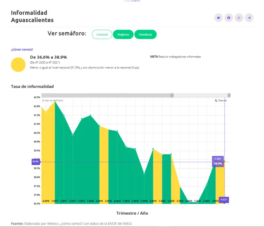Click the 2-2021 data point marker
The height and width of the screenshot is (227, 264).
point(207,184)
